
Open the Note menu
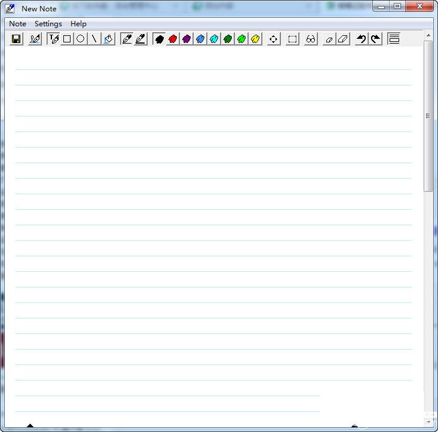(17, 24)
